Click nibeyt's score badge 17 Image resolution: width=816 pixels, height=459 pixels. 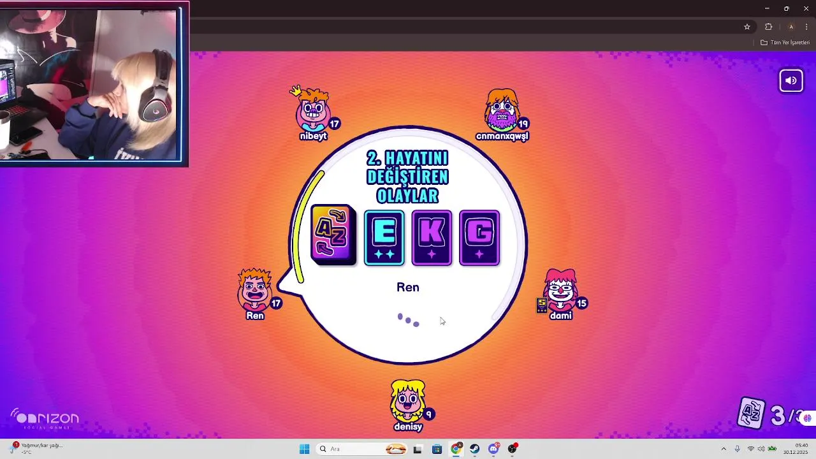point(335,124)
